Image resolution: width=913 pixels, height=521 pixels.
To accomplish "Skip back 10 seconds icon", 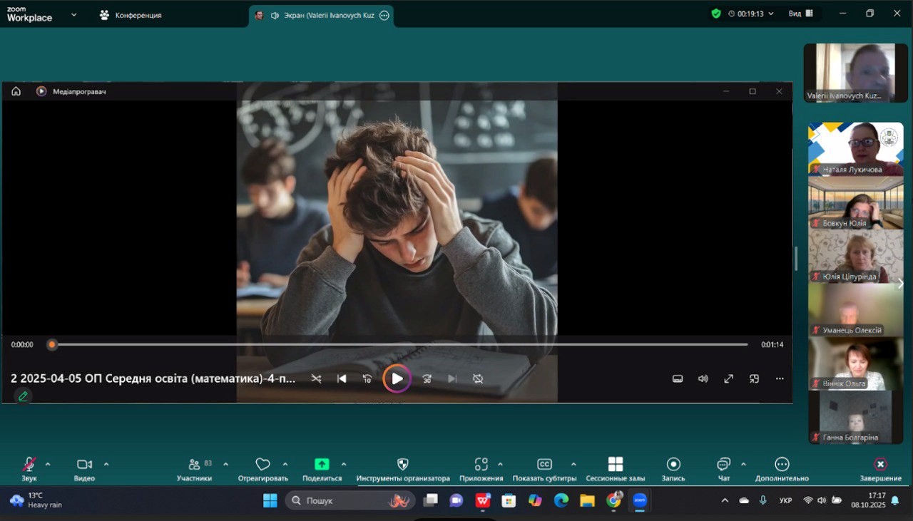I will click(367, 378).
